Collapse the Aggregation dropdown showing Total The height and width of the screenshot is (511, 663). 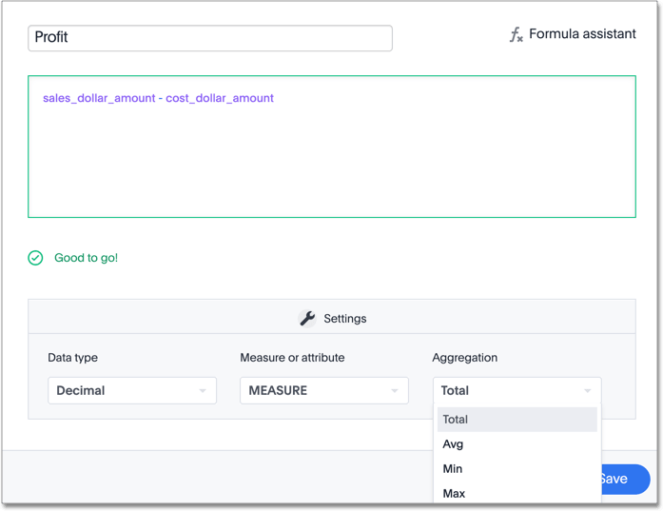(516, 390)
